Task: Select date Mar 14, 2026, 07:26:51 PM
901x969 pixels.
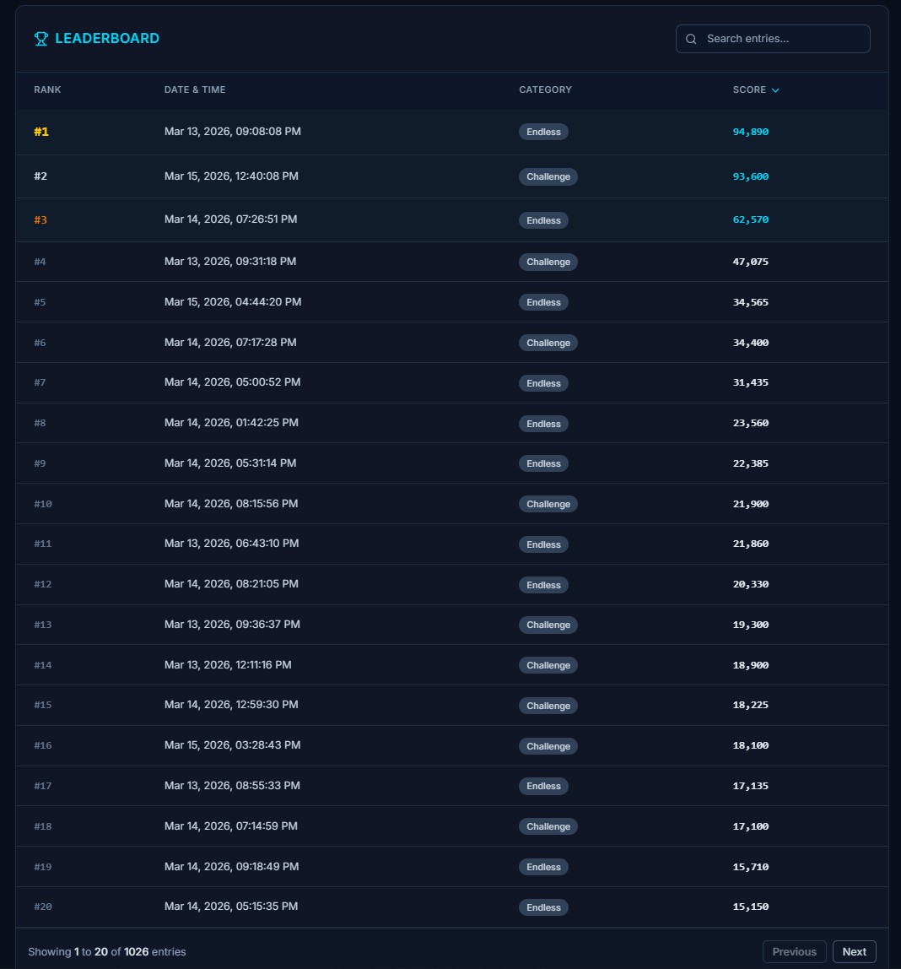Action: pos(231,219)
